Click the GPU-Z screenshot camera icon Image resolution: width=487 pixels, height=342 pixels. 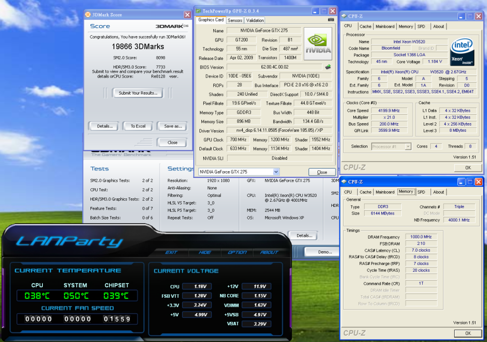[x=331, y=20]
